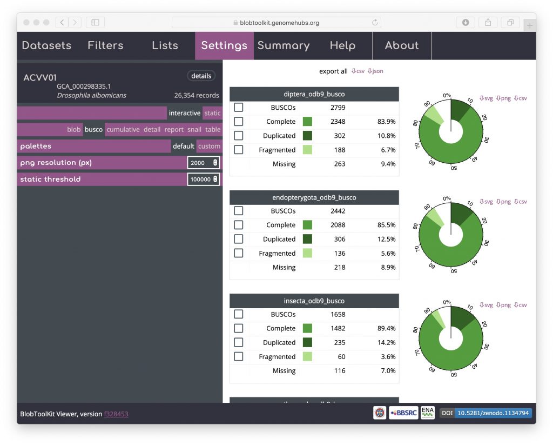Click the Safari back navigation arrow

tap(62, 22)
